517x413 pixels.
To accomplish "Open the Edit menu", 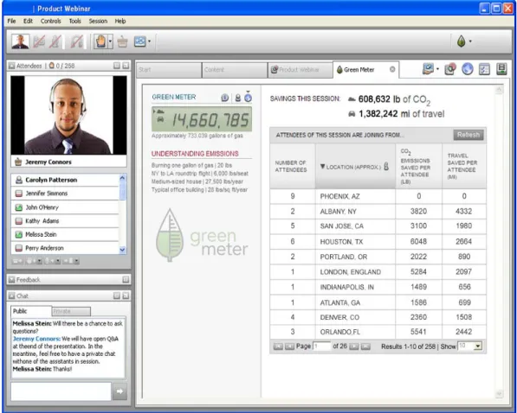I will pos(28,21).
